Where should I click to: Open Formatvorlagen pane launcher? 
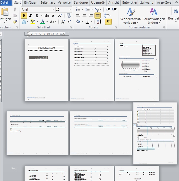click(164, 28)
